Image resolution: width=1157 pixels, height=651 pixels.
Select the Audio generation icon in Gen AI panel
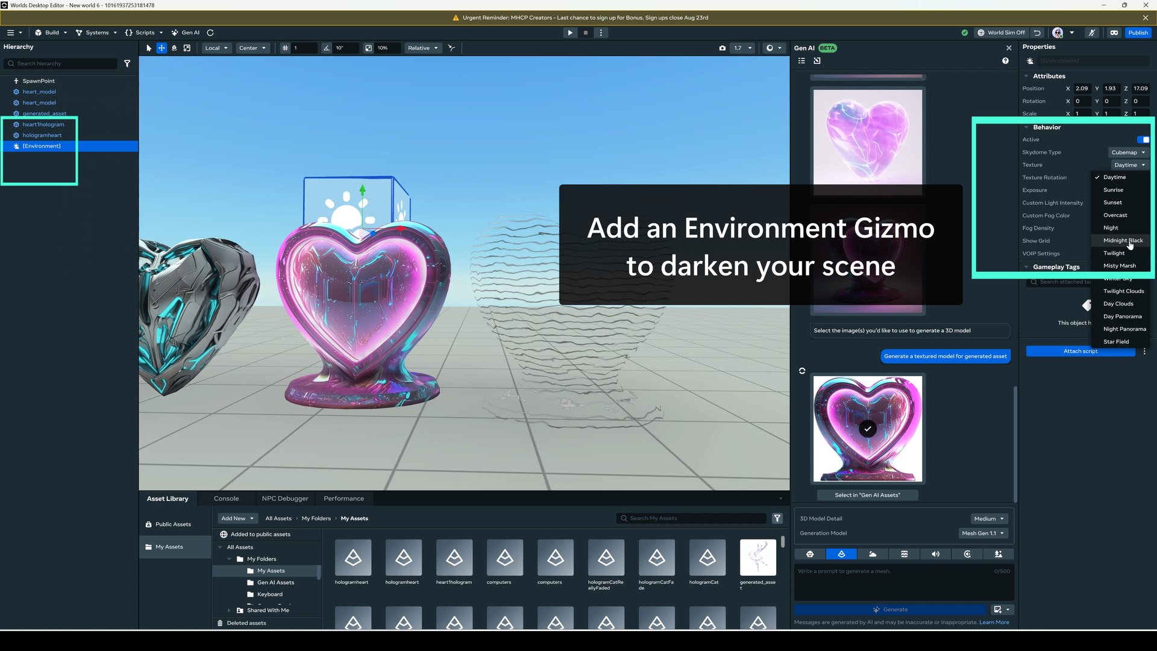pos(935,554)
